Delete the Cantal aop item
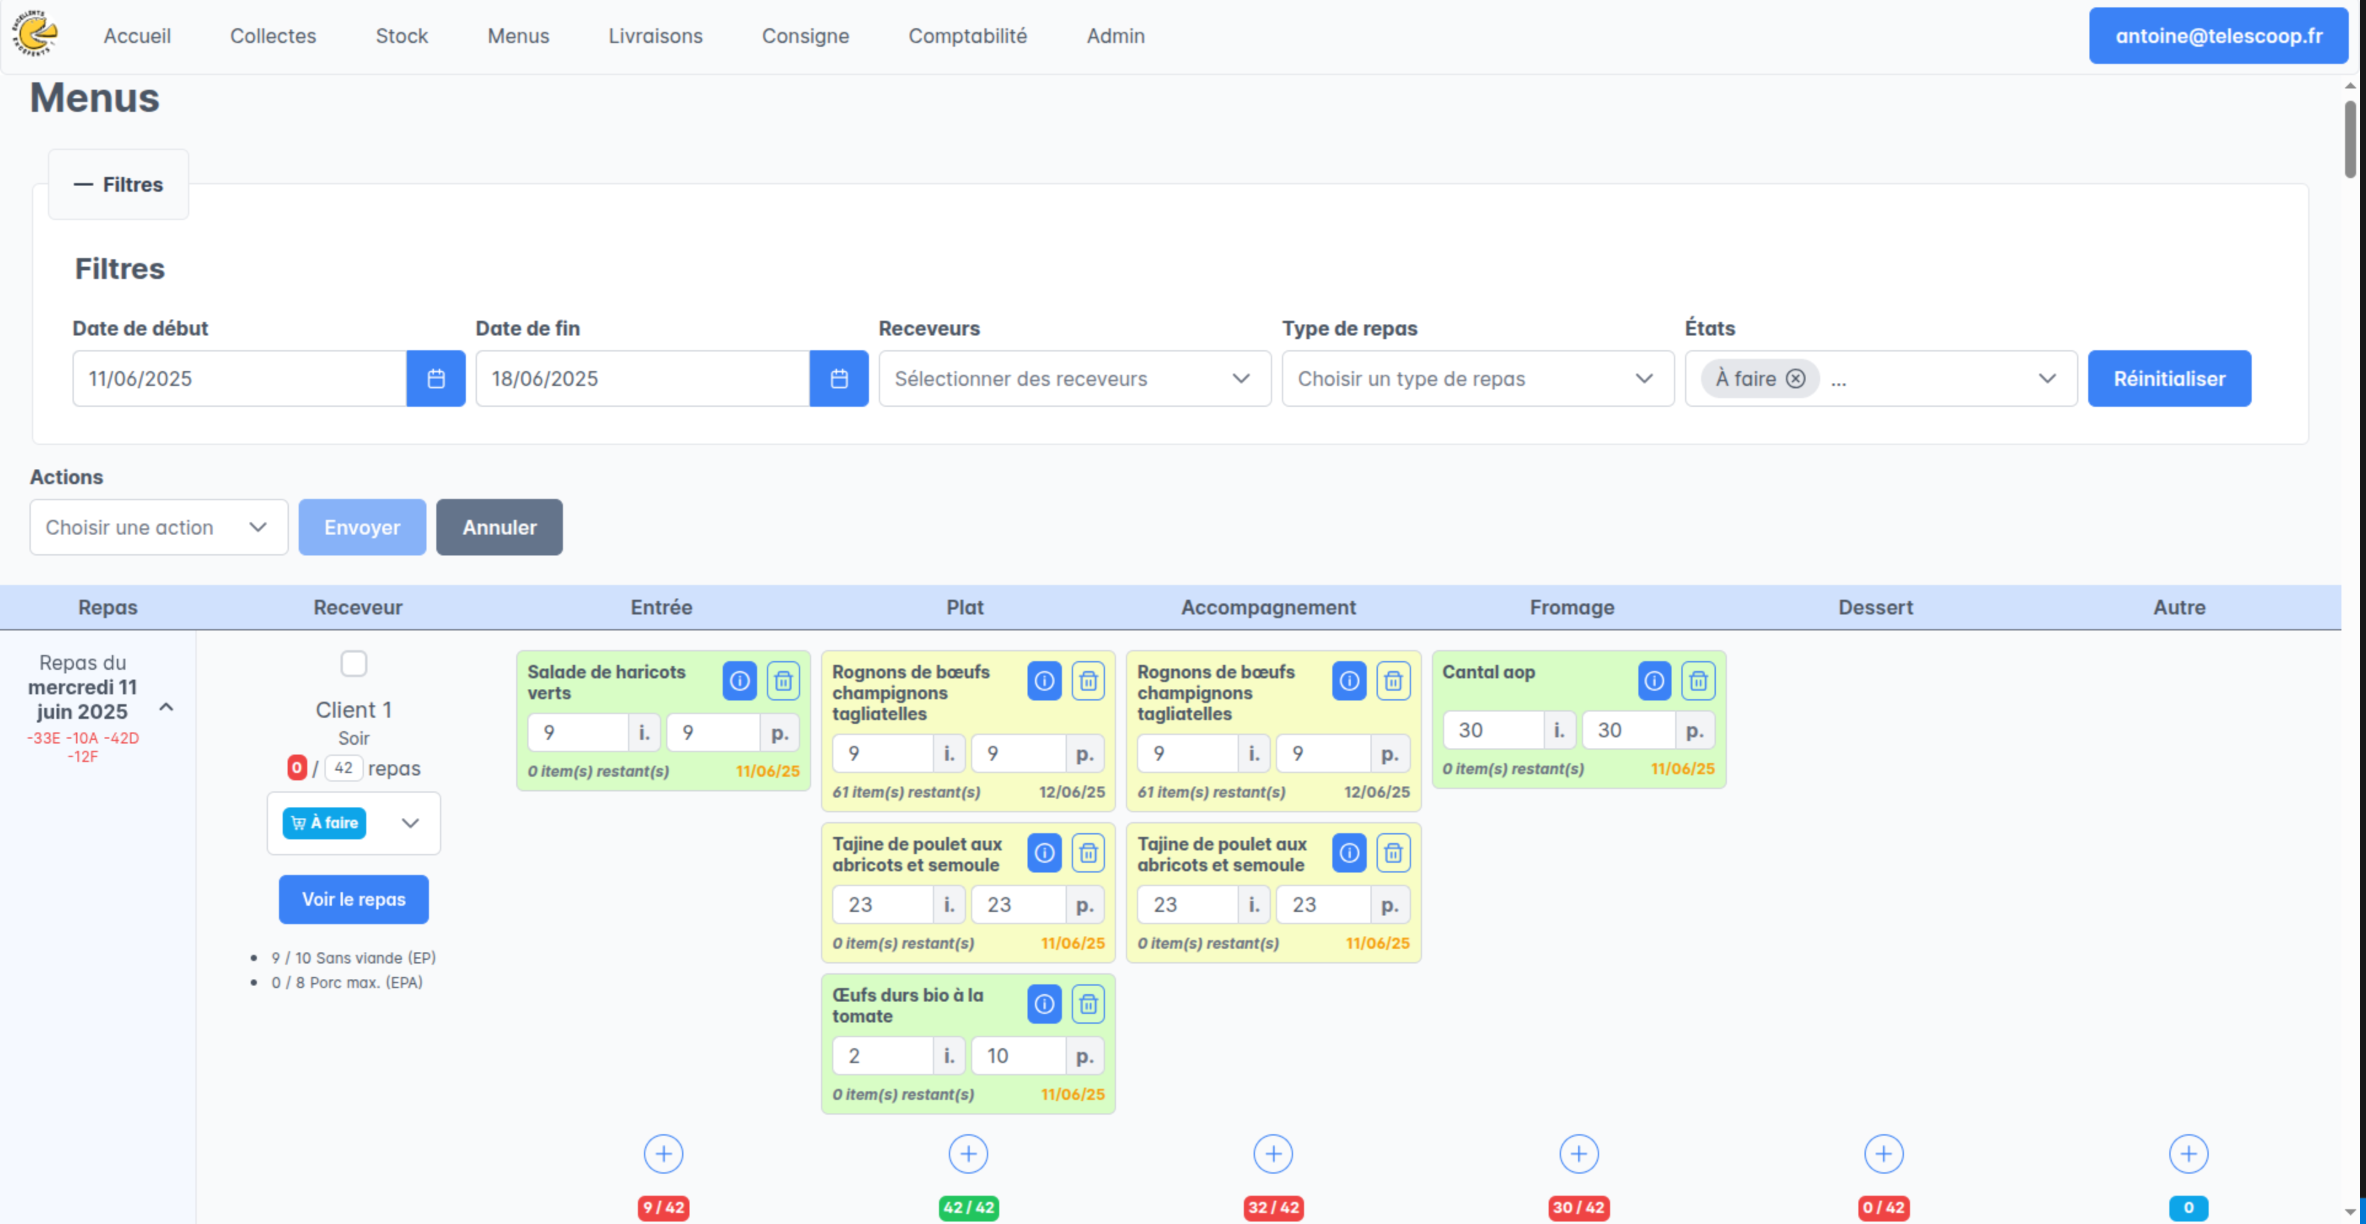Image resolution: width=2366 pixels, height=1224 pixels. coord(1697,680)
